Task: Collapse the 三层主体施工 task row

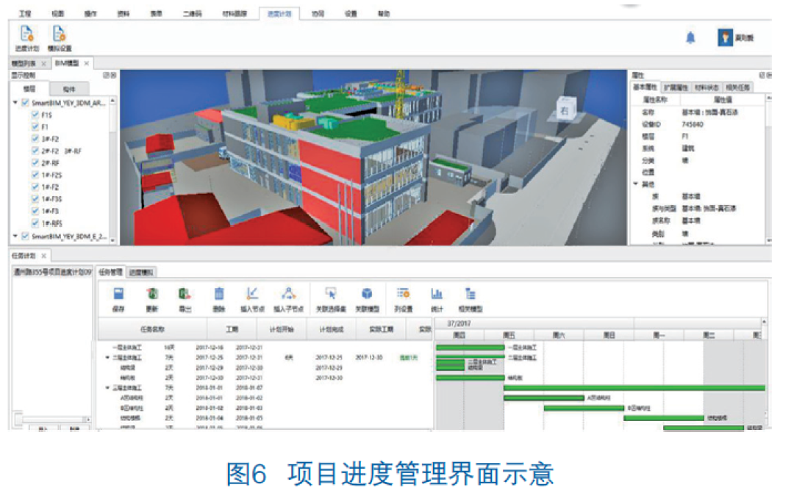Action: pyautogui.click(x=107, y=388)
